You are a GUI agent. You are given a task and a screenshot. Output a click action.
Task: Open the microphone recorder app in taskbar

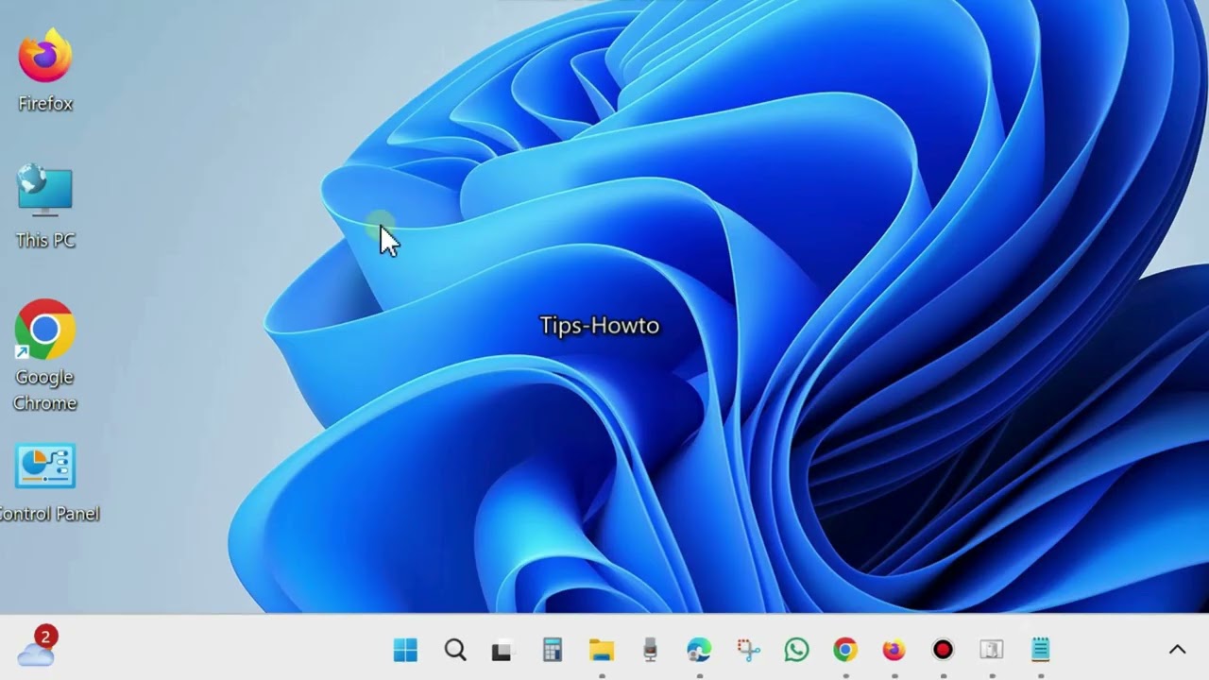click(x=650, y=650)
